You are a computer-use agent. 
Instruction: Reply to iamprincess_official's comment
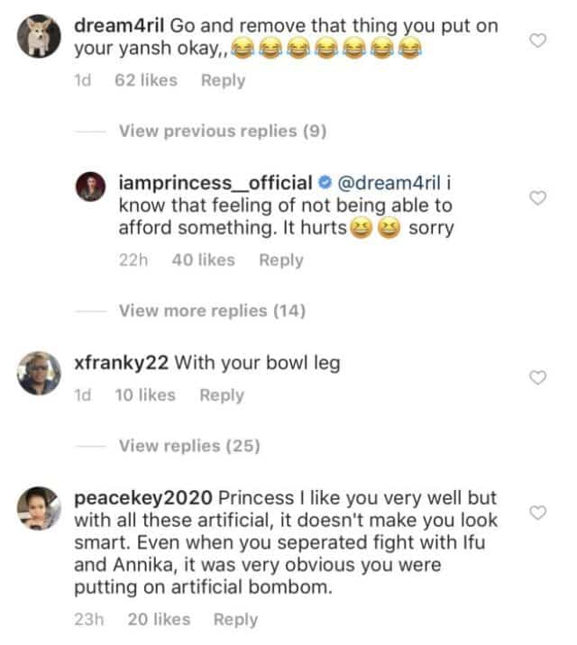[280, 260]
